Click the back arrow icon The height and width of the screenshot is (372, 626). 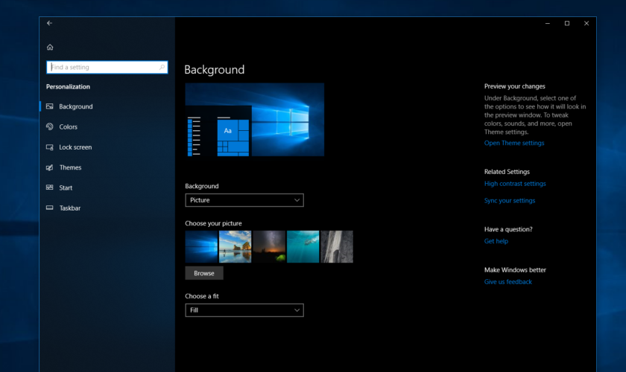coord(49,23)
